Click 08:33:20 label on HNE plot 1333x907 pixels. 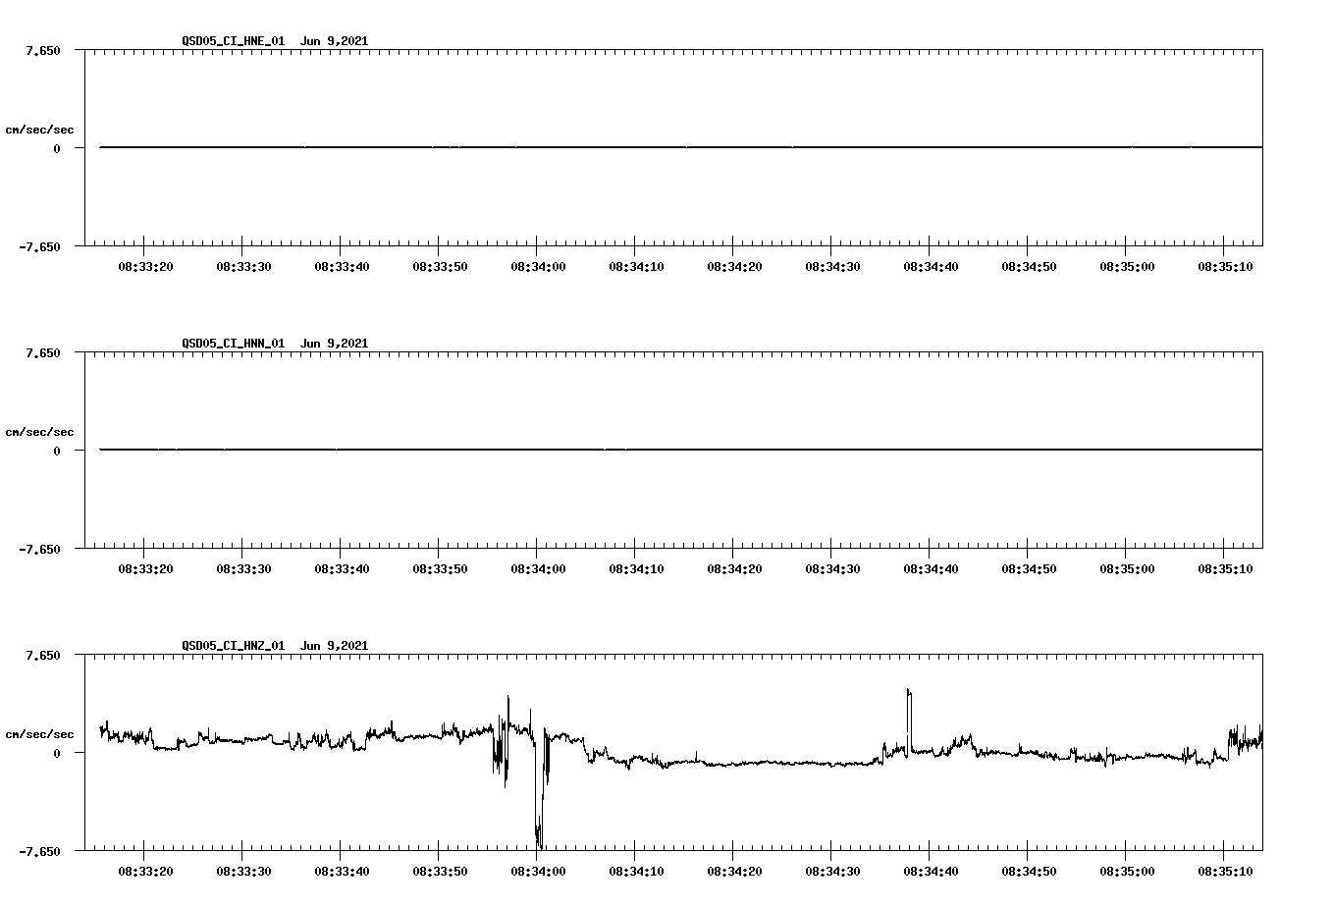click(x=145, y=267)
